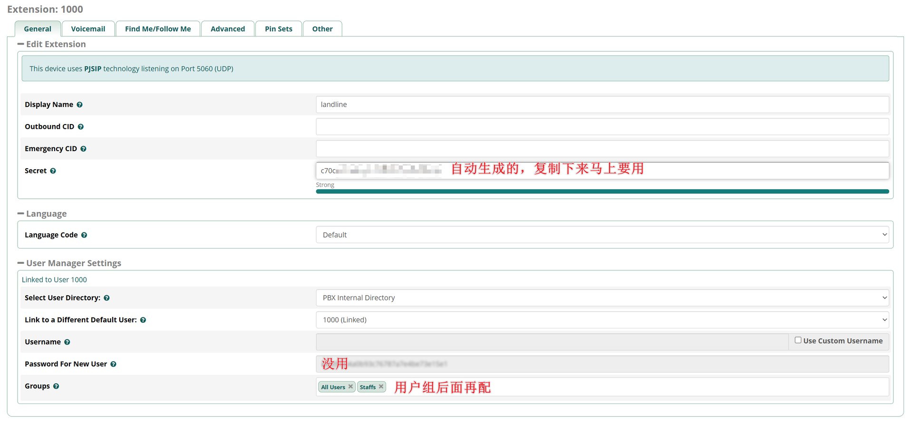Image resolution: width=913 pixels, height=432 pixels.
Task: Open help icon beside Display Name
Action: click(x=79, y=105)
